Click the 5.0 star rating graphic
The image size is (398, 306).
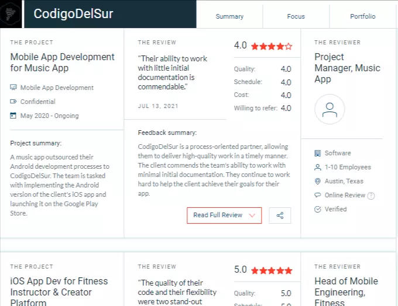[x=272, y=270]
